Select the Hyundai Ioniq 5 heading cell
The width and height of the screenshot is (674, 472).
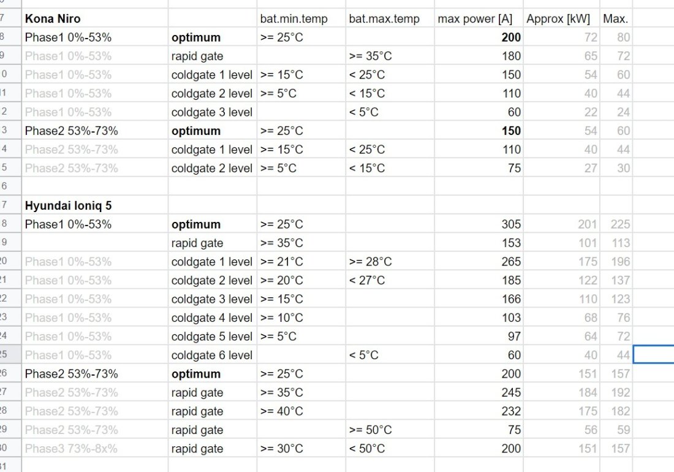pos(94,205)
